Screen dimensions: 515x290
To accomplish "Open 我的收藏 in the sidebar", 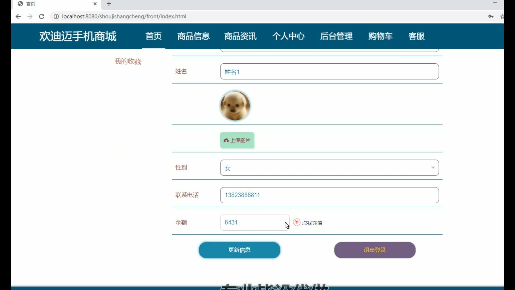I will pos(128,61).
